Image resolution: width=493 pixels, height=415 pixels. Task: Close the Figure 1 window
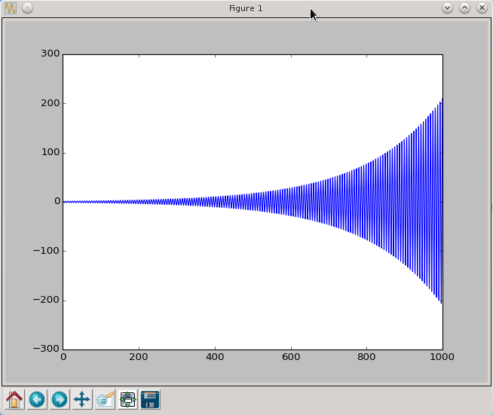(482, 8)
